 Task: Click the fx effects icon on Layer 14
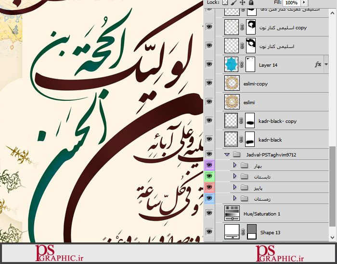(318, 64)
